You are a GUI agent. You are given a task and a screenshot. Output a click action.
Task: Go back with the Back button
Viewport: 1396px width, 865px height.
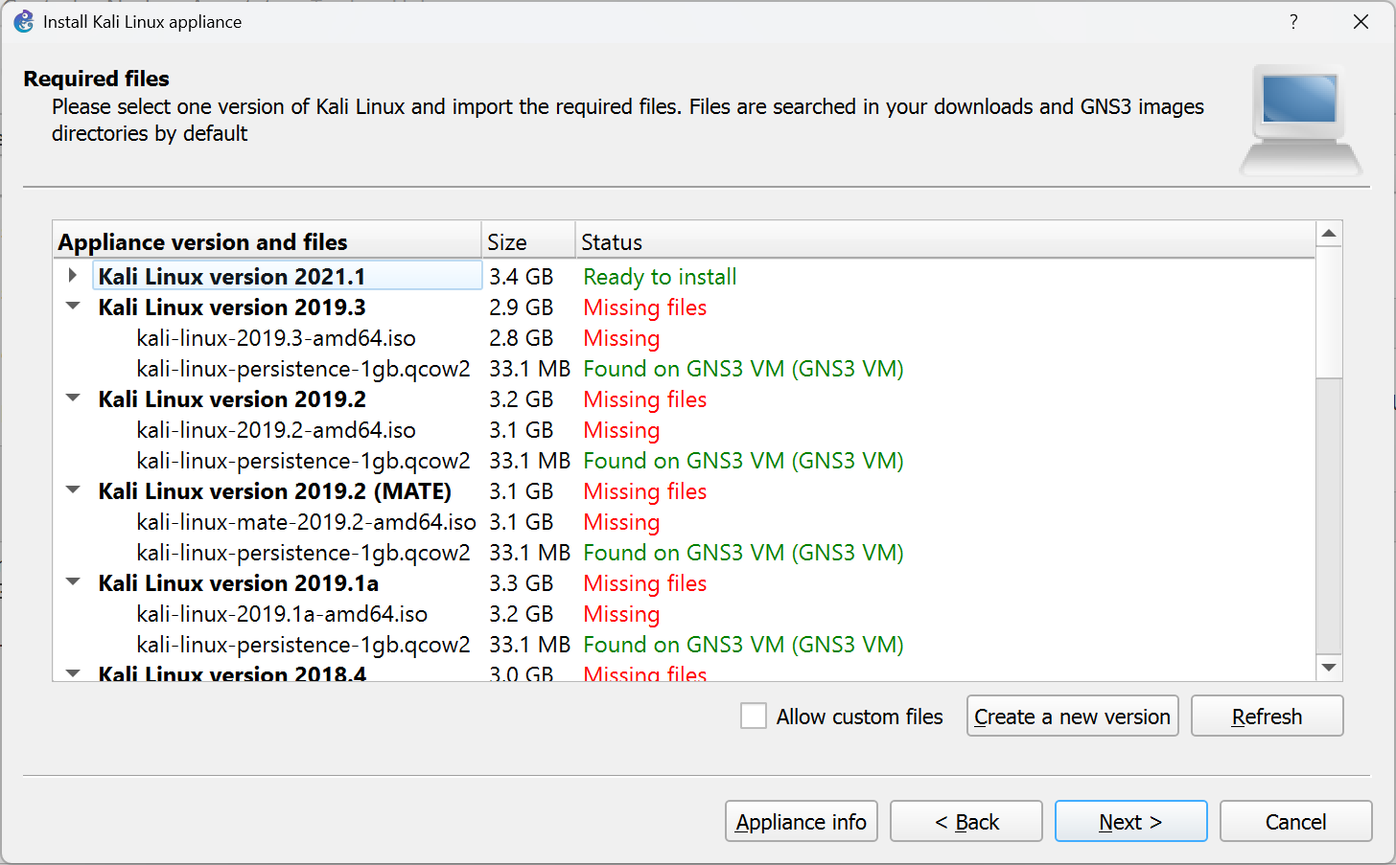click(966, 821)
